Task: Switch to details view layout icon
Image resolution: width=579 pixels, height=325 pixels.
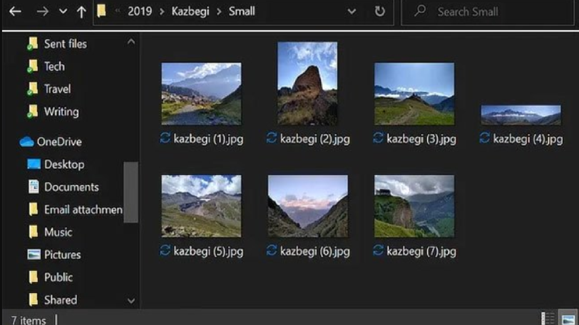Action: click(x=548, y=318)
